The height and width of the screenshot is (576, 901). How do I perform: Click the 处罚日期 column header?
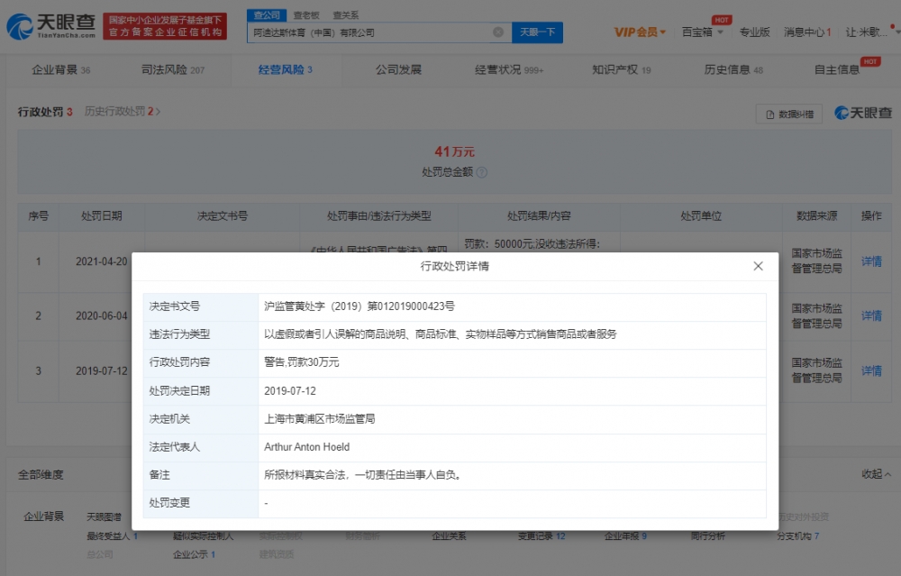[101, 216]
